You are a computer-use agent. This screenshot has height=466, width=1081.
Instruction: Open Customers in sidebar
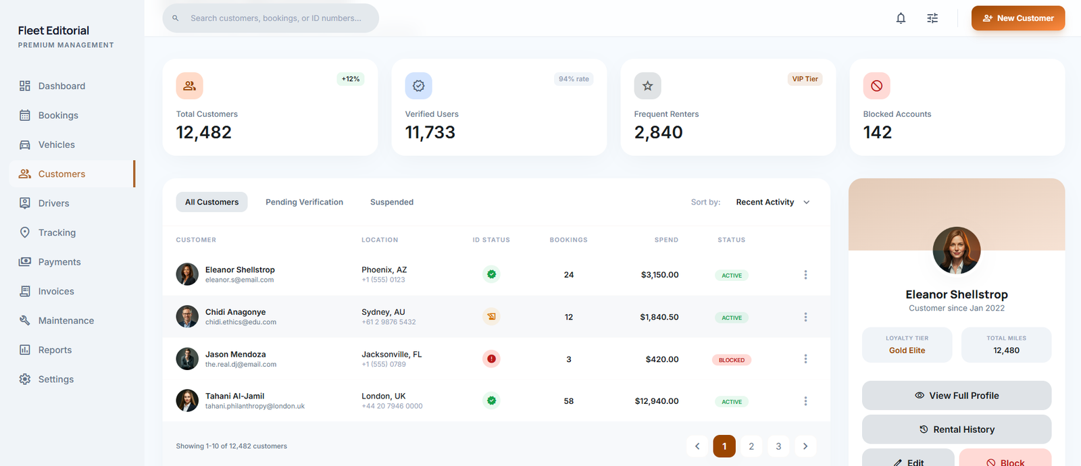72,174
